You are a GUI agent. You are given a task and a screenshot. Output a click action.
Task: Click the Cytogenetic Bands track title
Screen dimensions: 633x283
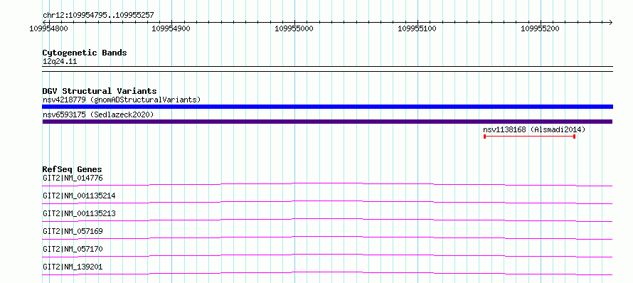click(85, 53)
